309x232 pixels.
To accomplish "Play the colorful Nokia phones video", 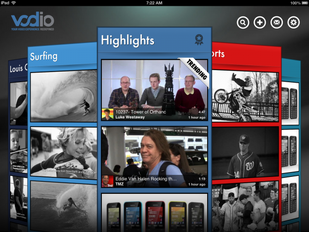I will coord(154,213).
